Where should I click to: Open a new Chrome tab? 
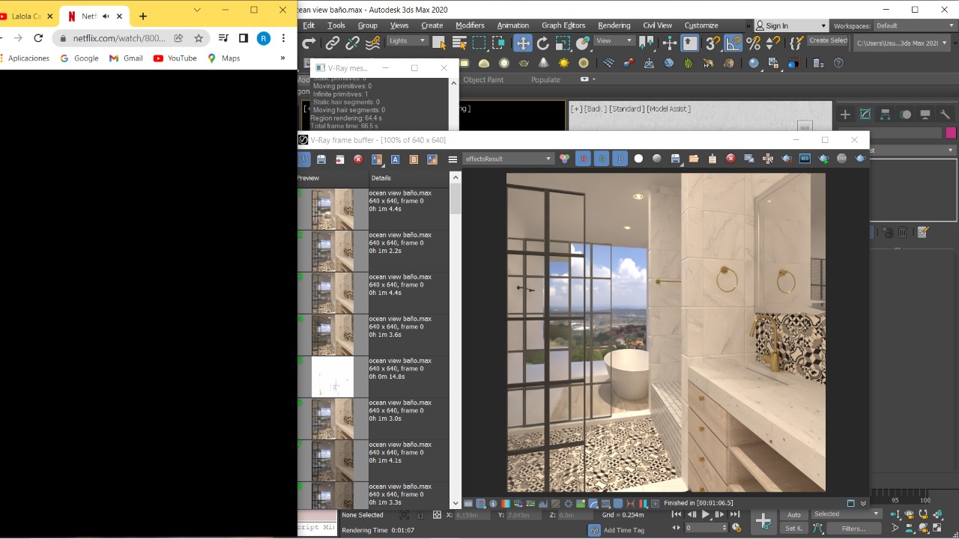pos(143,16)
